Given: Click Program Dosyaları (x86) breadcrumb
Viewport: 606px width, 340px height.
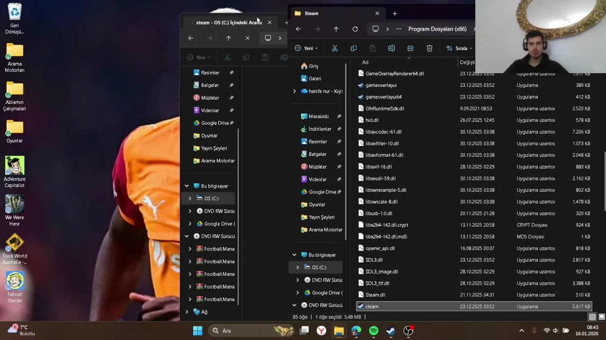Looking at the screenshot, I should click(437, 29).
